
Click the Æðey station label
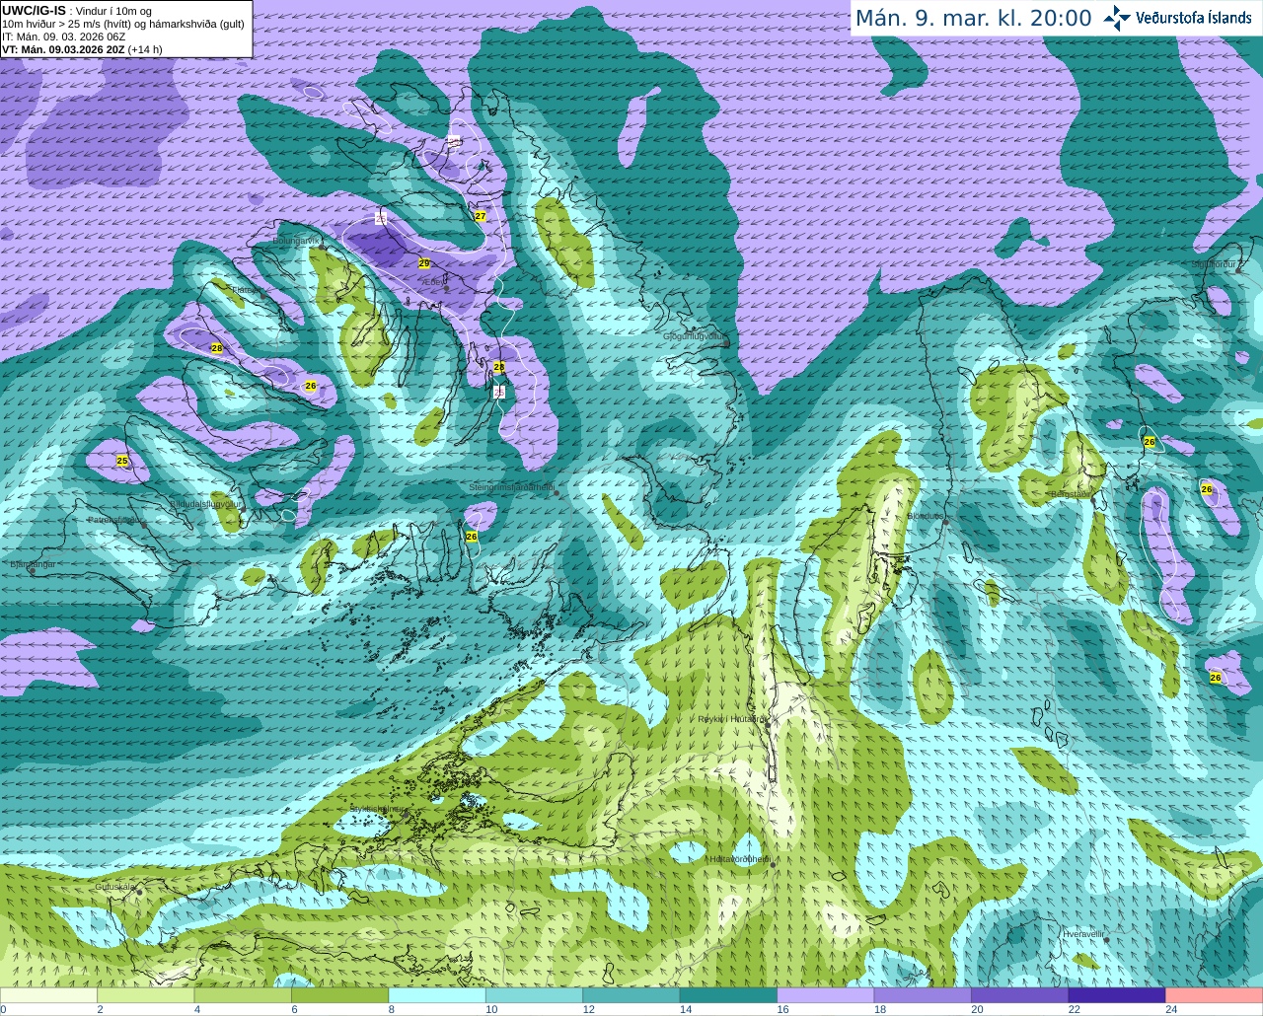[x=432, y=282]
